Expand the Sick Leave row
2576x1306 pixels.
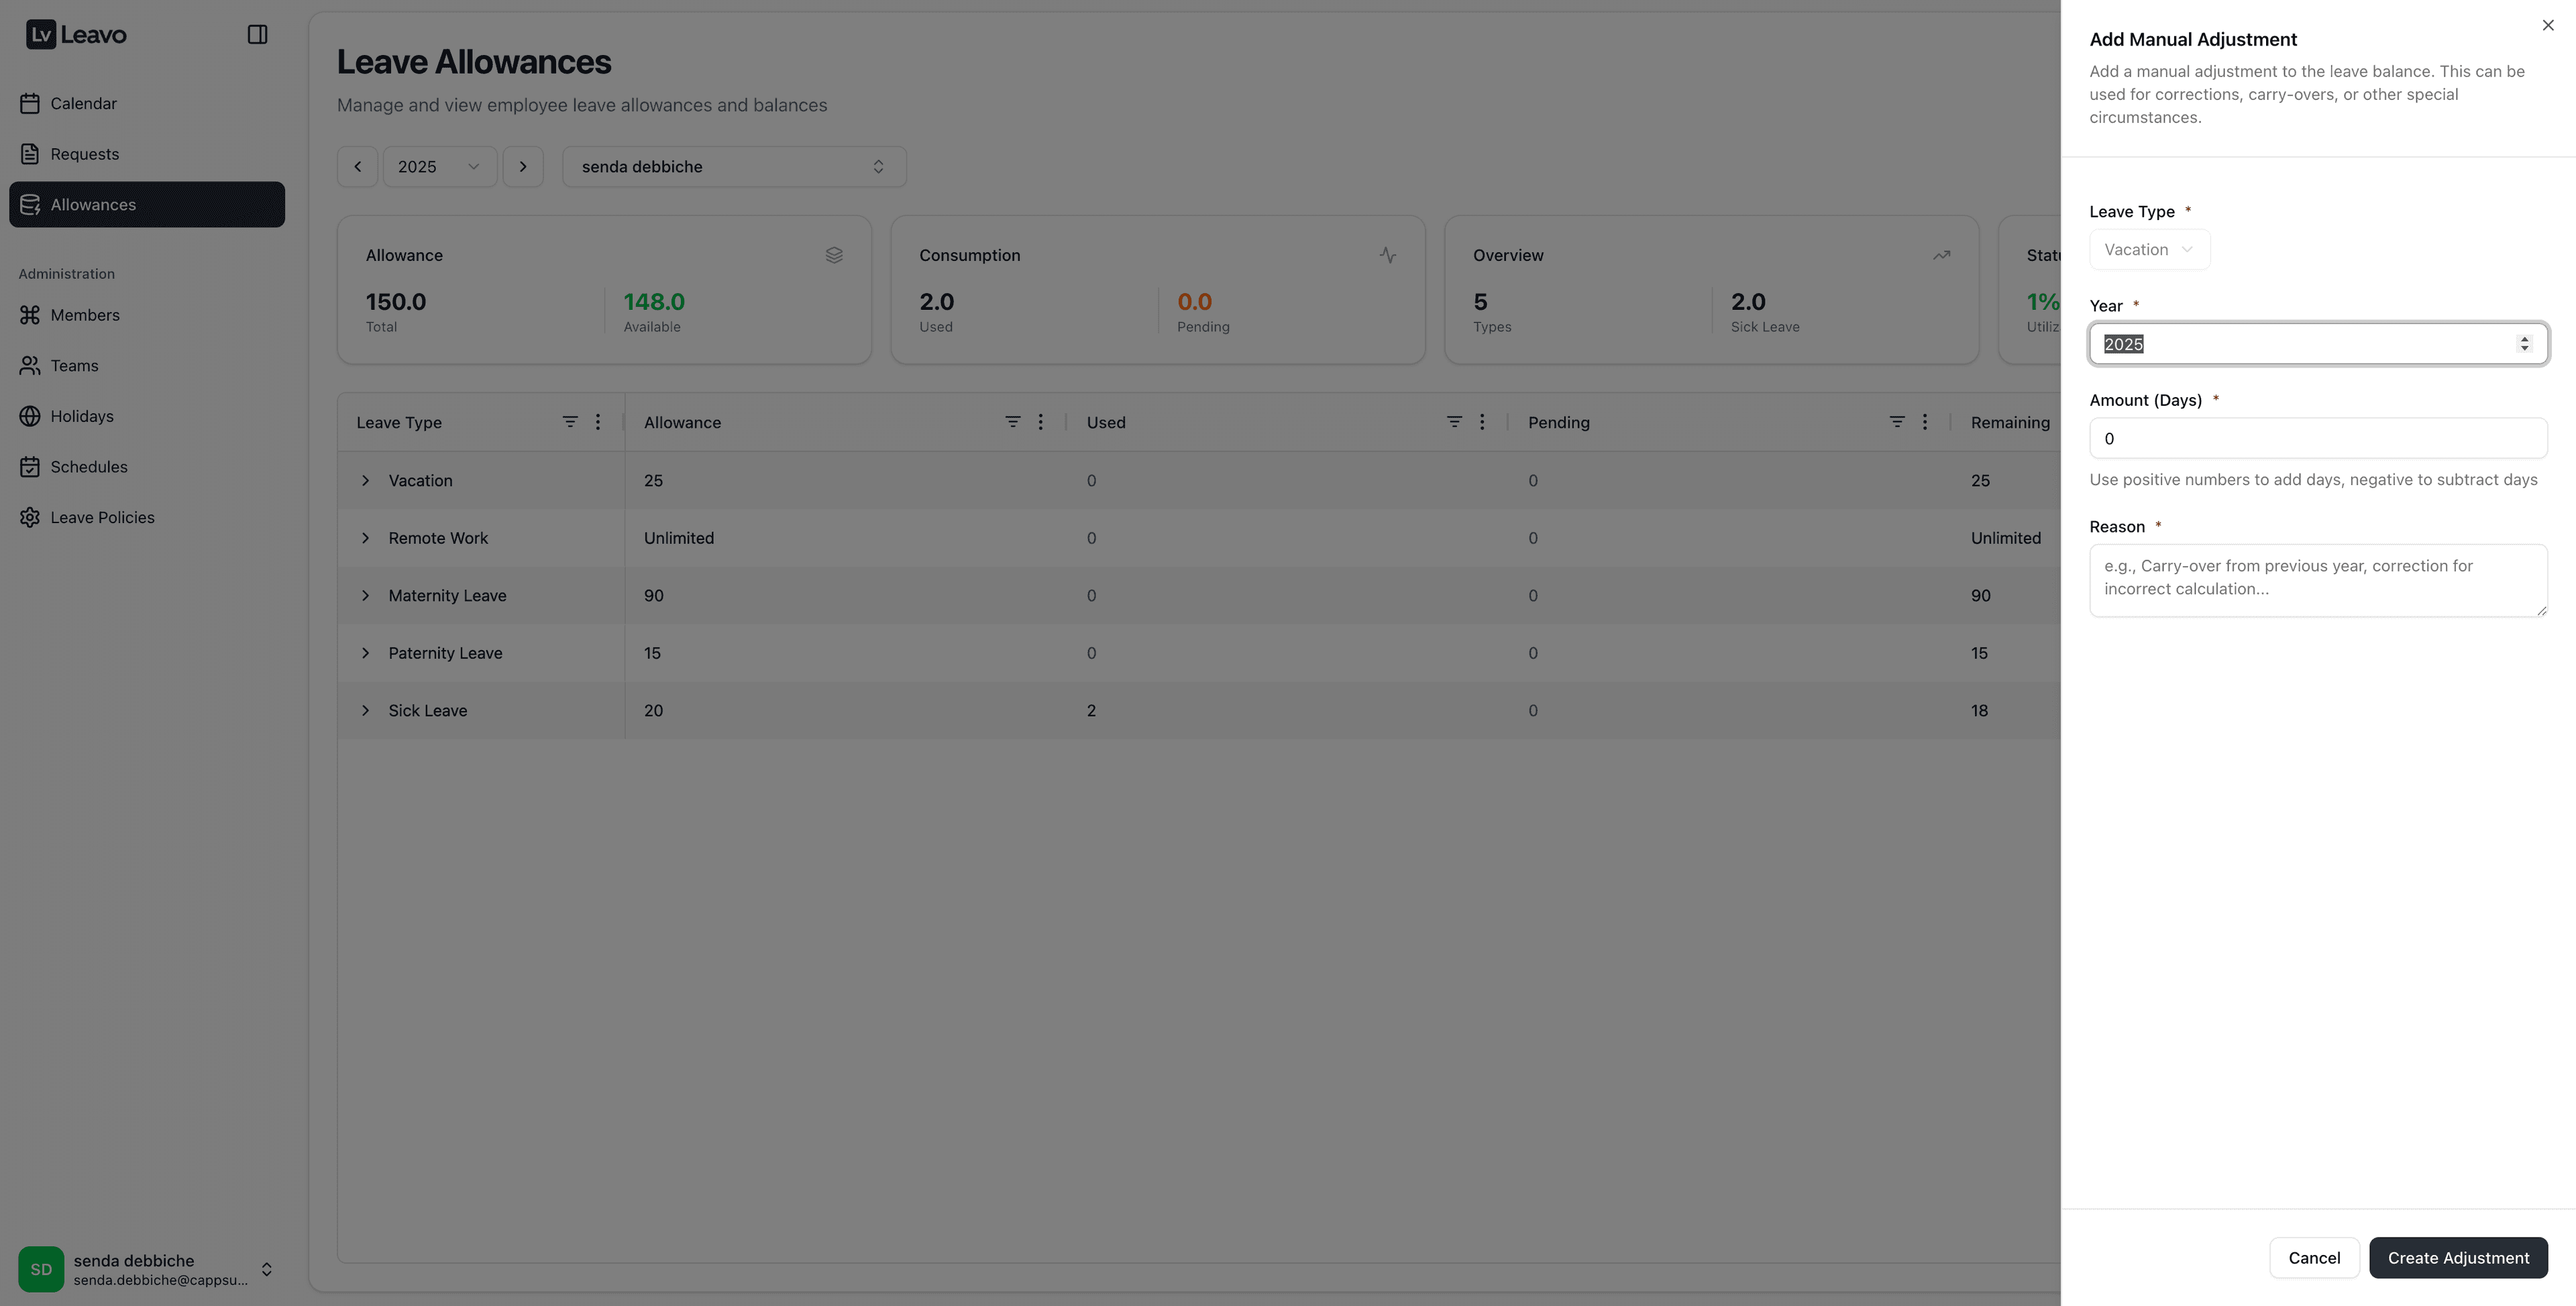click(365, 711)
